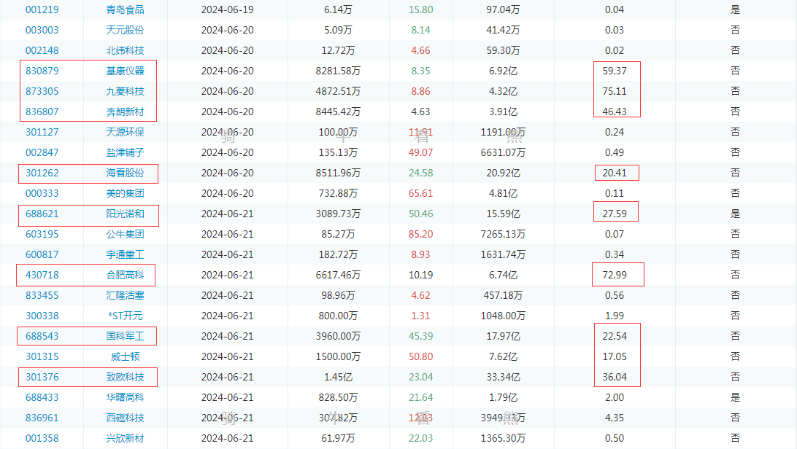Viewport: 797px width, 449px height.
Task: Click stock code 301315
Action: tap(42, 356)
